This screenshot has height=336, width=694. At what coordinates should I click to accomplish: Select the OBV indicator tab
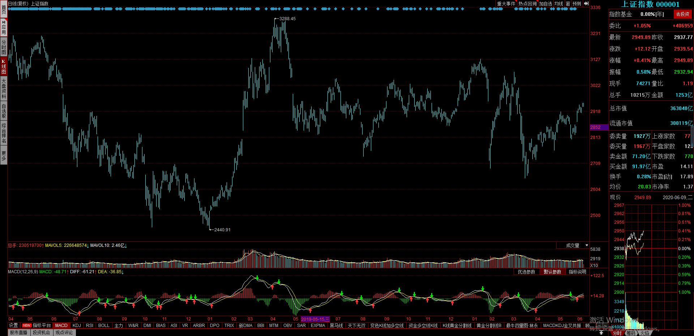point(288,325)
